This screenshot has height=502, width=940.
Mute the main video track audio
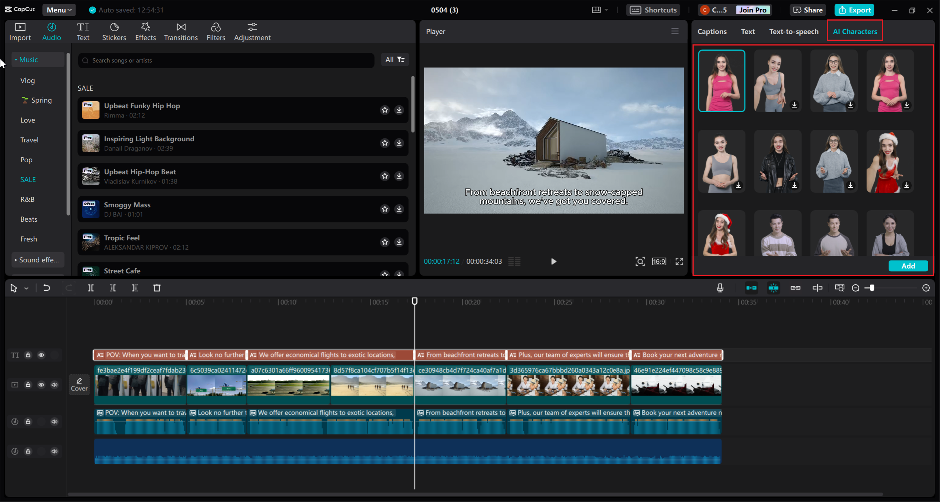(54, 385)
